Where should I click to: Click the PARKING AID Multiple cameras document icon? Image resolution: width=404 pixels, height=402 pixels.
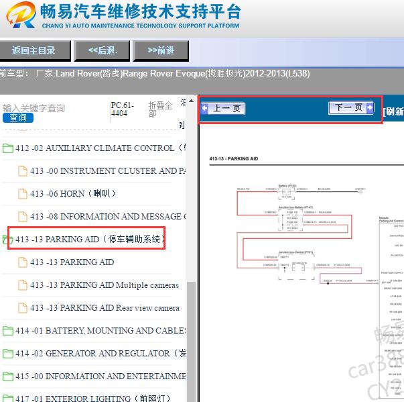coord(23,285)
